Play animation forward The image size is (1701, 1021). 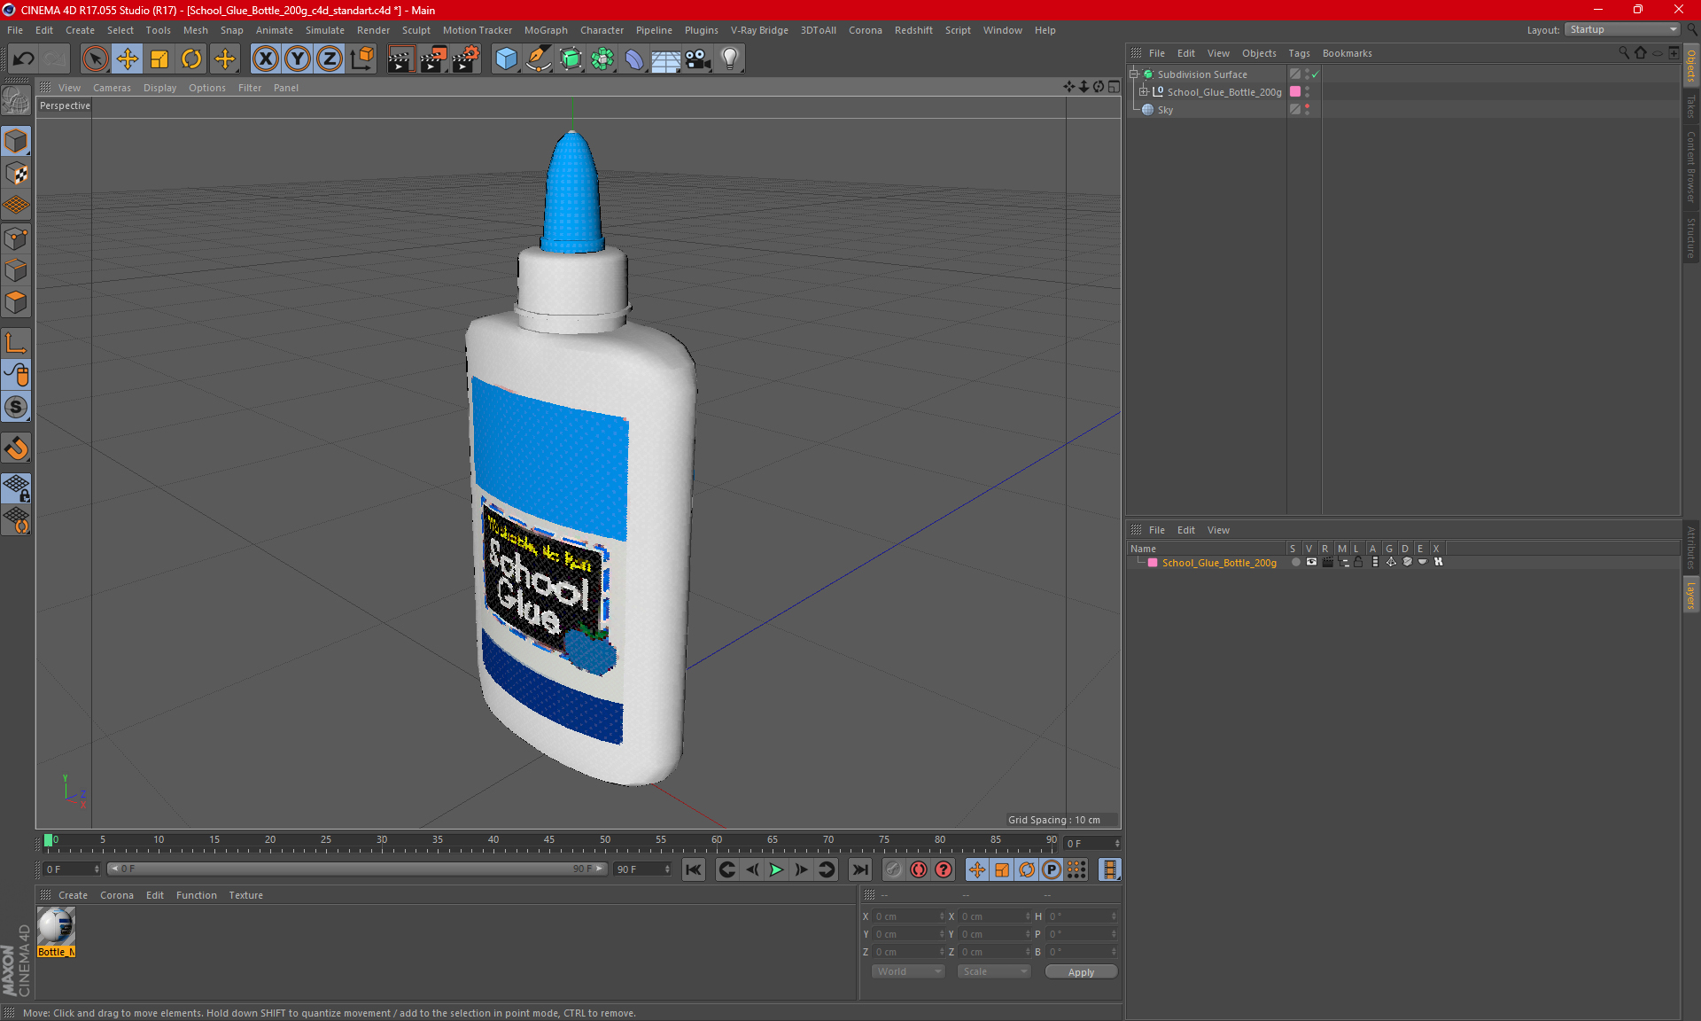click(776, 869)
